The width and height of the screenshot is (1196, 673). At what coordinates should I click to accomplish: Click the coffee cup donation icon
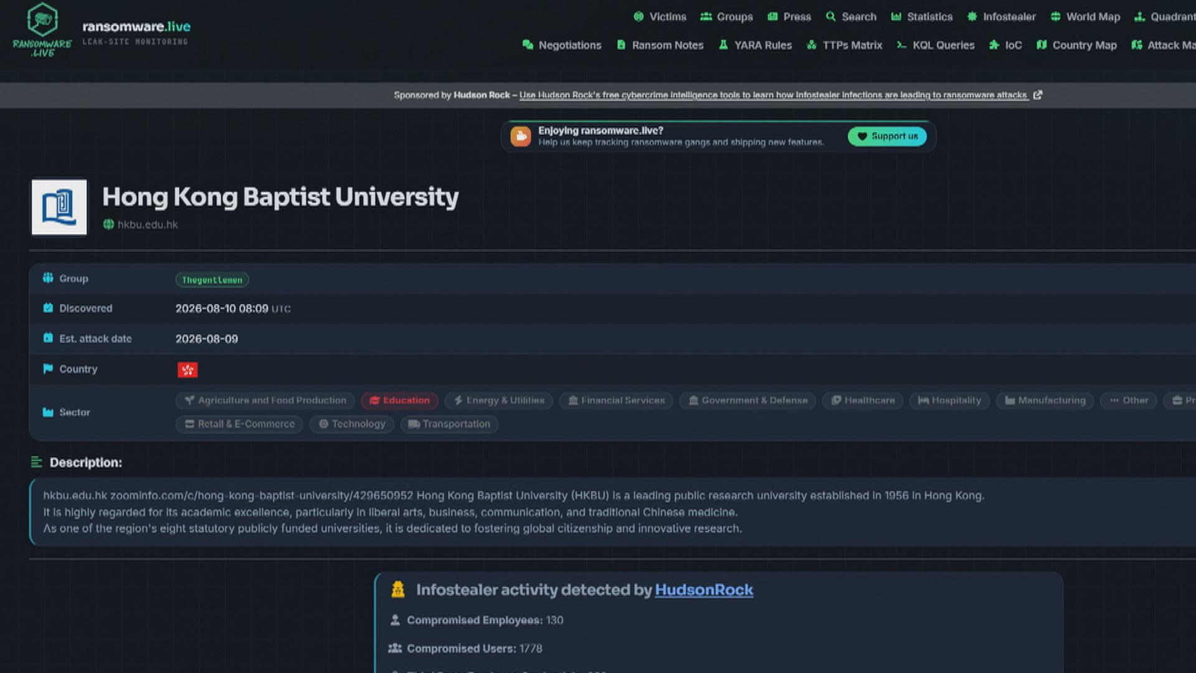(521, 136)
